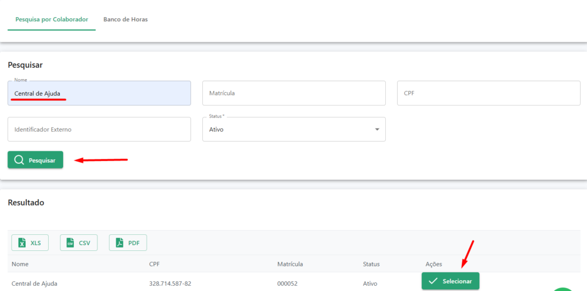The height and width of the screenshot is (291, 587).
Task: Click the Ativo status cell in results
Action: 370,284
